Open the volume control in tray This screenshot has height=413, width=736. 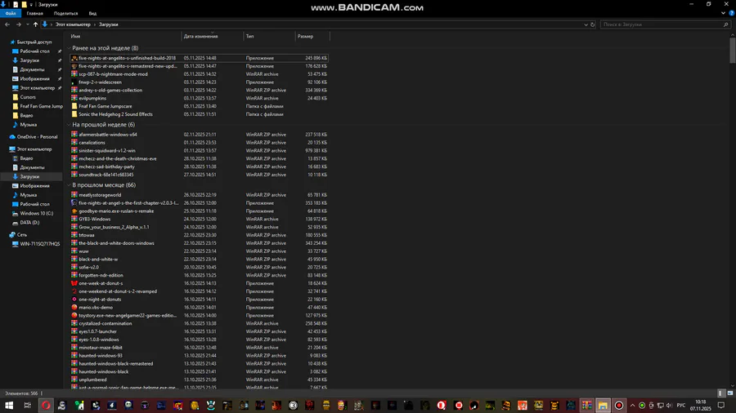tap(669, 405)
